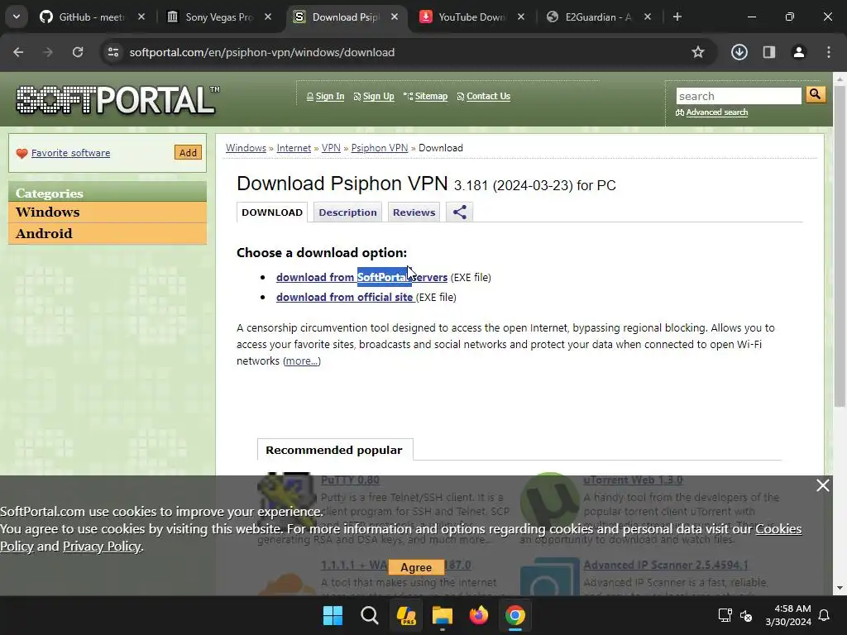Image resolution: width=847 pixels, height=635 pixels.
Task: Open the Chrome three-dot menu
Action: (829, 52)
